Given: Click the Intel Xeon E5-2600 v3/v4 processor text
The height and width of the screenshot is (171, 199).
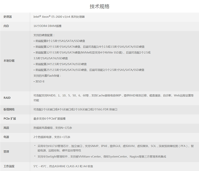Looking at the screenshot, I should click(x=59, y=17).
